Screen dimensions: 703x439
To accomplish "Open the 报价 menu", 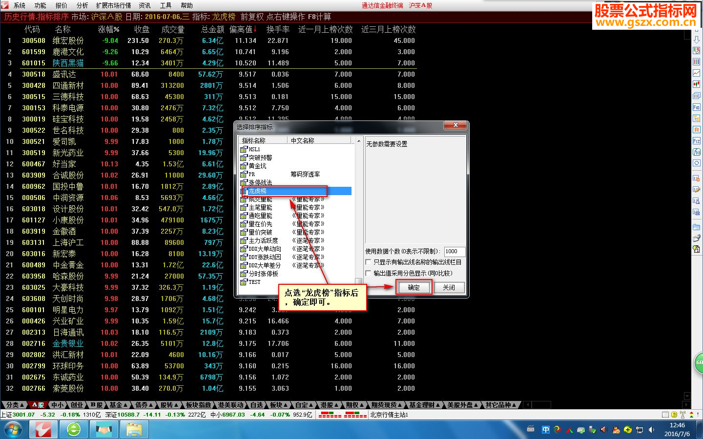I will (x=62, y=5).
